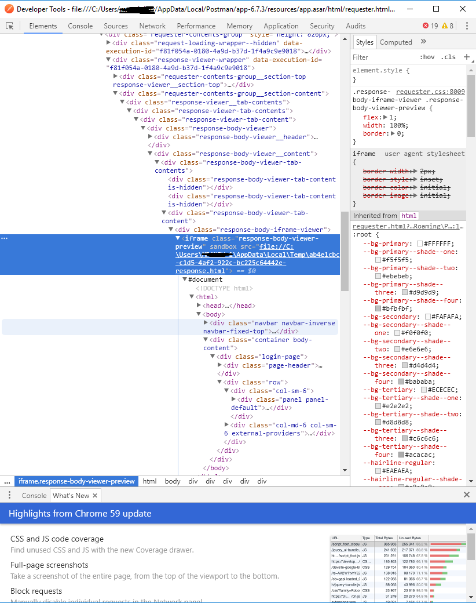Expand the head element inside the iframe document

[199, 305]
